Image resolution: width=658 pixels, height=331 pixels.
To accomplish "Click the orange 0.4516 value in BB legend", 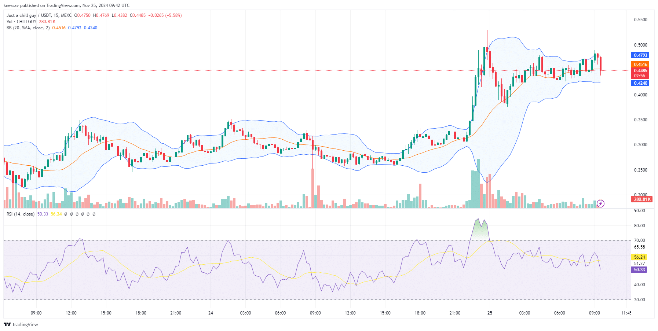I will coord(59,28).
